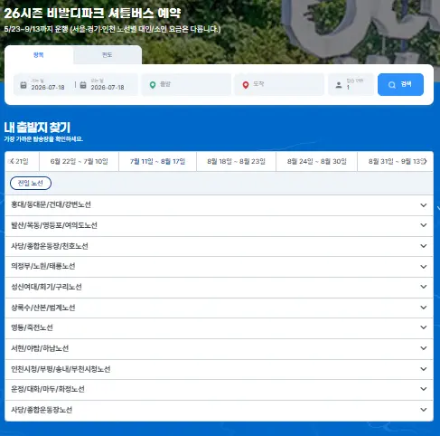The height and width of the screenshot is (436, 440).
Task: Click the 도착 arrival input field
Action: point(279,85)
